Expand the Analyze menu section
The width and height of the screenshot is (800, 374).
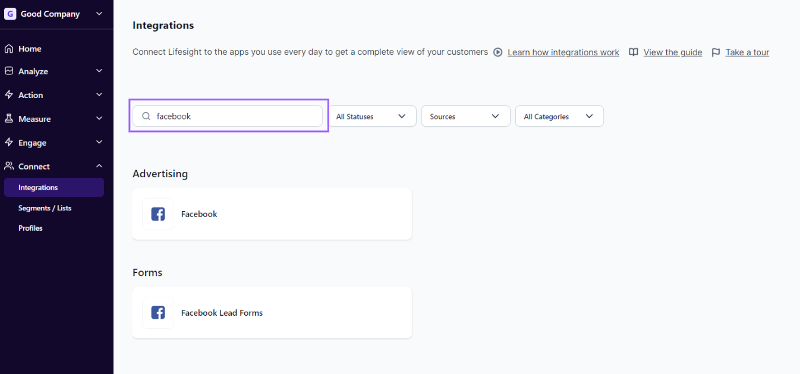tap(99, 71)
